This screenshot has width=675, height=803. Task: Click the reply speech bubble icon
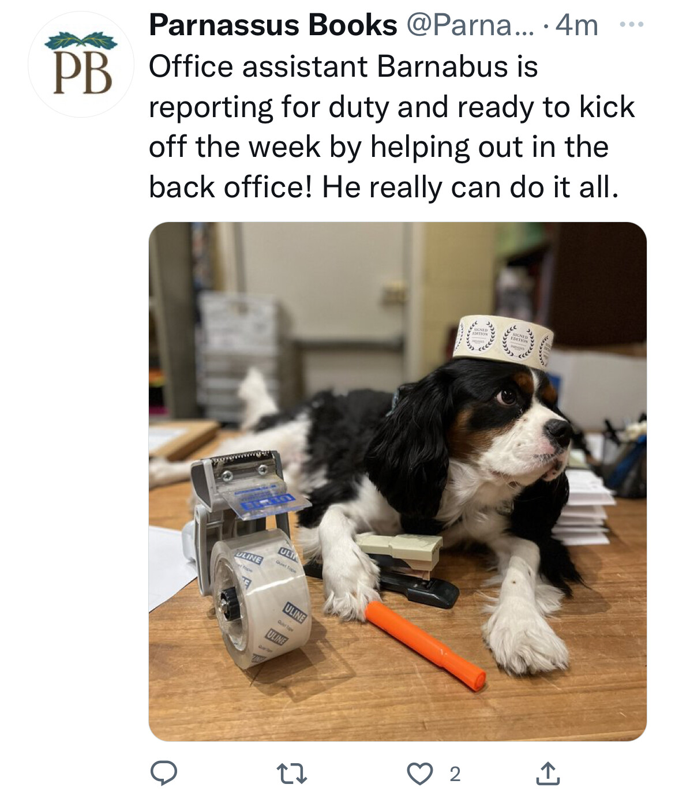pos(164,774)
